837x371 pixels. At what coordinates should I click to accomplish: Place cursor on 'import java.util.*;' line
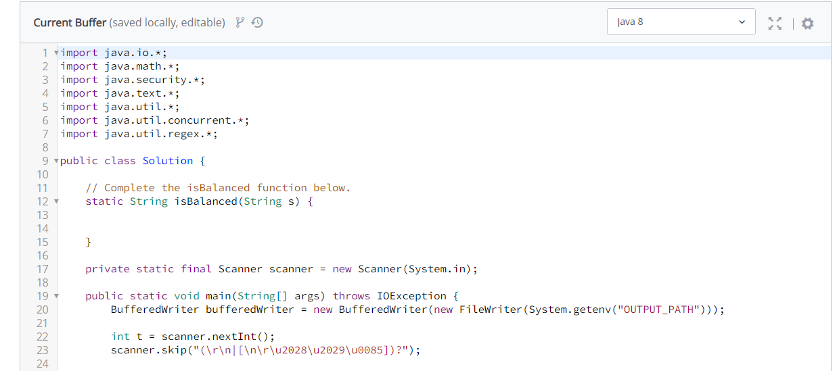click(120, 107)
